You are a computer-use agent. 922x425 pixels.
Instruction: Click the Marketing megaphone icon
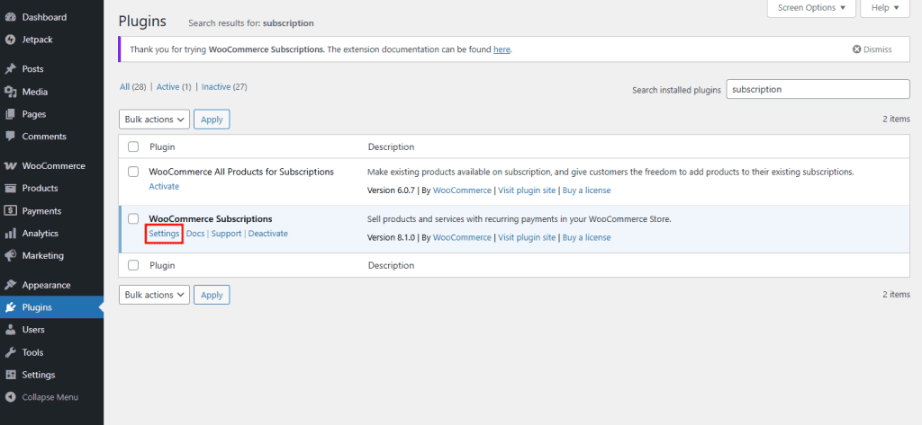click(x=10, y=256)
